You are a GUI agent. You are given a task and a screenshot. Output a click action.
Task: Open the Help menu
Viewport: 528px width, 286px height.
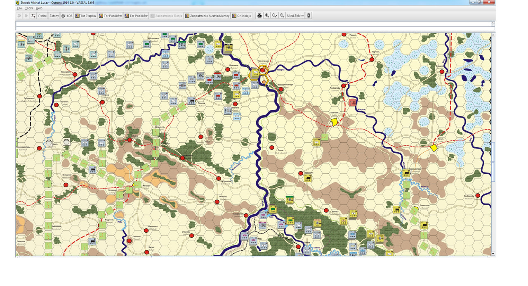[x=39, y=8]
